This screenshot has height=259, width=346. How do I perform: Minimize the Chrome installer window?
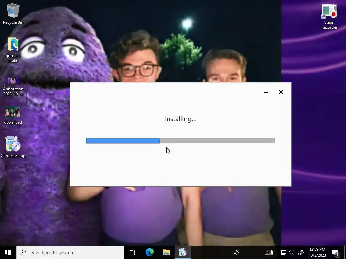266,92
